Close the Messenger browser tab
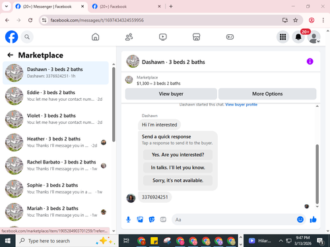Viewport: 330px width, 247px height. click(x=82, y=7)
